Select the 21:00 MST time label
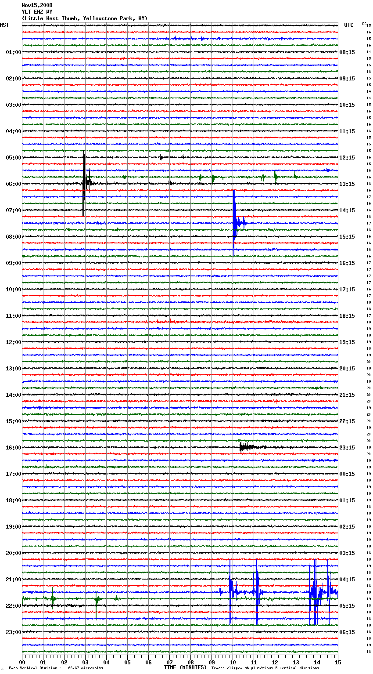The image size is (373, 674). pos(14,580)
